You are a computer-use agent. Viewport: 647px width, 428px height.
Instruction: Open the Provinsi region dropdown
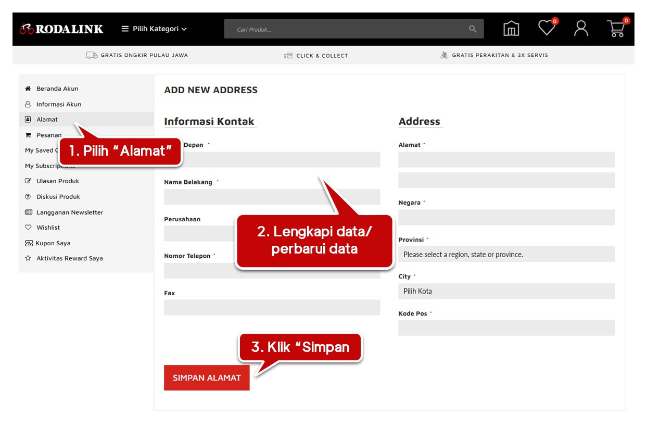(506, 254)
